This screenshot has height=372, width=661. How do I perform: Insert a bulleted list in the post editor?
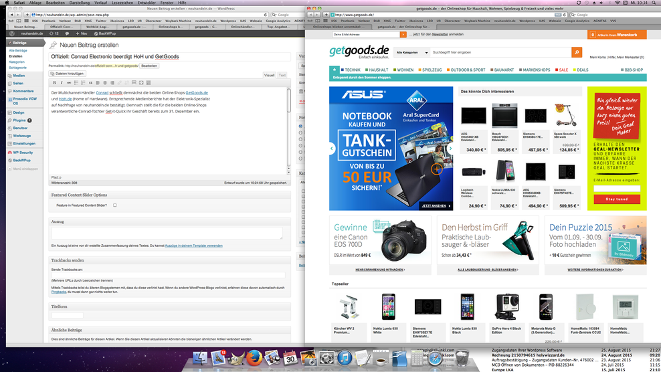(76, 83)
